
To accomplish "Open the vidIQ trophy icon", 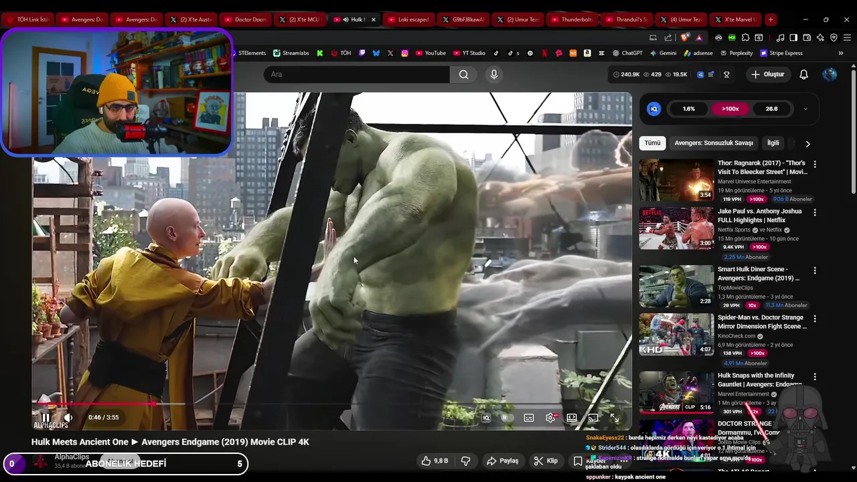I will tap(726, 74).
